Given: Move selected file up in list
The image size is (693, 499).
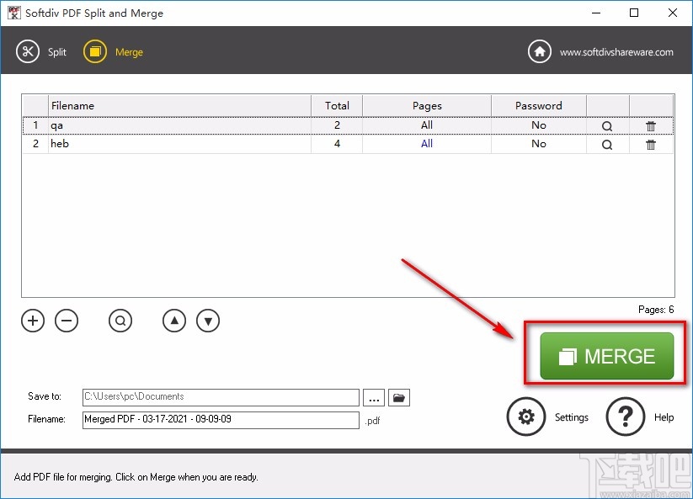Looking at the screenshot, I should coord(174,321).
